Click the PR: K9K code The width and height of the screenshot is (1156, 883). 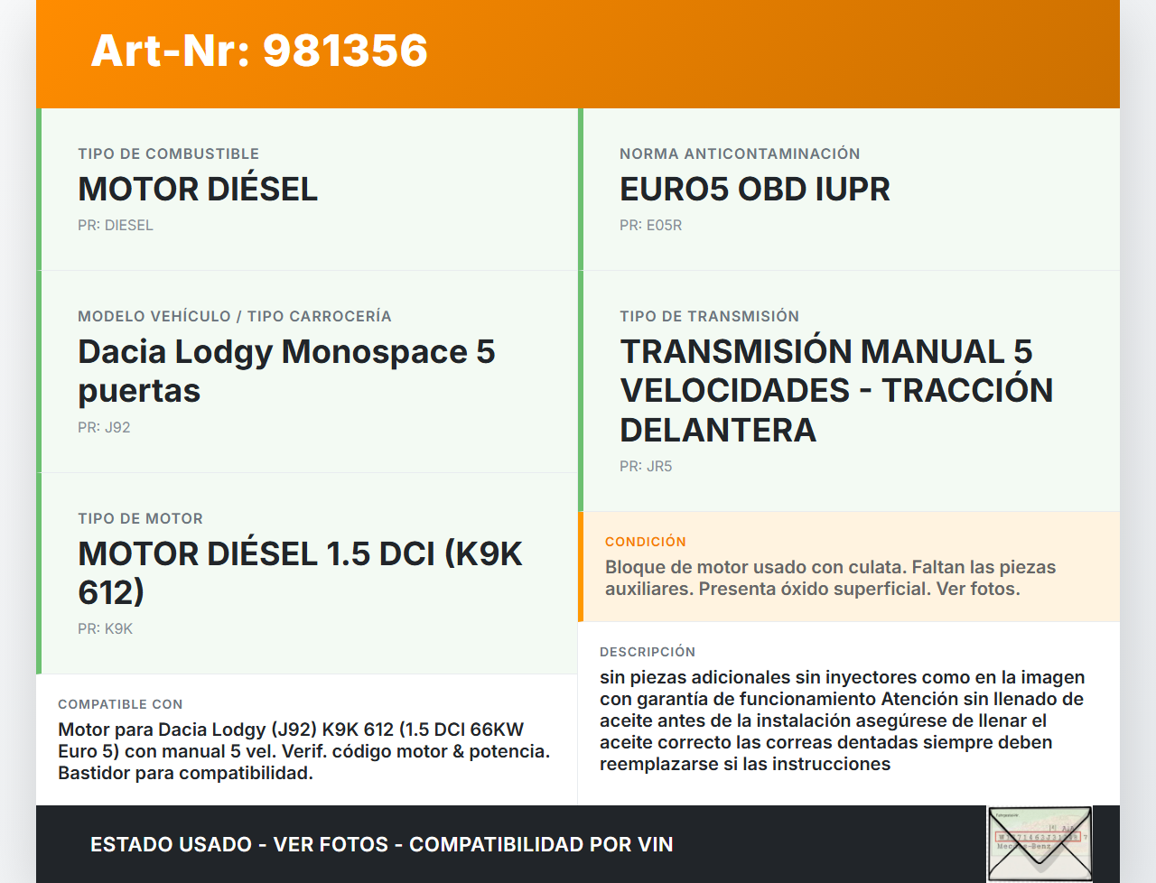pyautogui.click(x=105, y=629)
